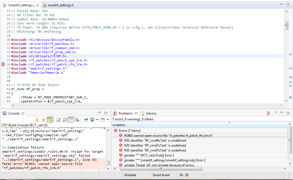The width and height of the screenshot is (293, 180).
Task: Click the Problems list scroll-down arrow
Action: click(290, 164)
